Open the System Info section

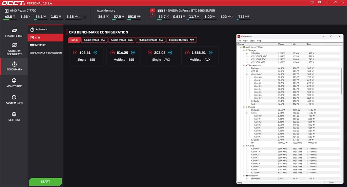click(14, 100)
